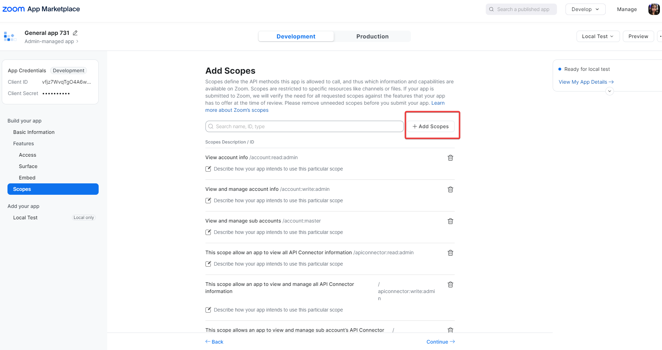The width and height of the screenshot is (662, 350).
Task: Edit description icon for sub accounts scope
Action: pos(208,232)
